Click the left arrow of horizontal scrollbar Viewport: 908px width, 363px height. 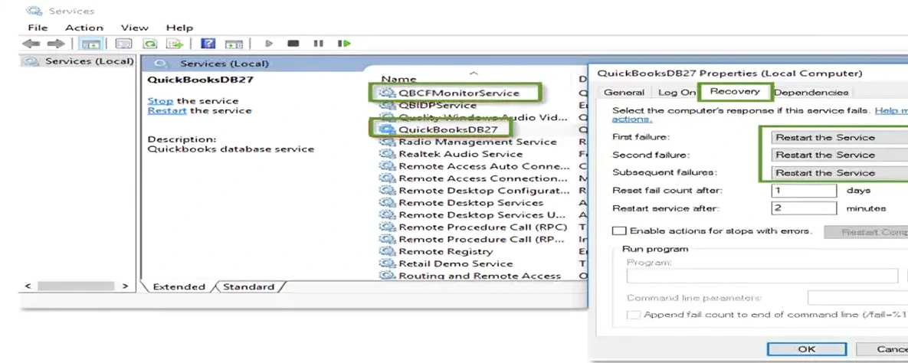pyautogui.click(x=28, y=286)
